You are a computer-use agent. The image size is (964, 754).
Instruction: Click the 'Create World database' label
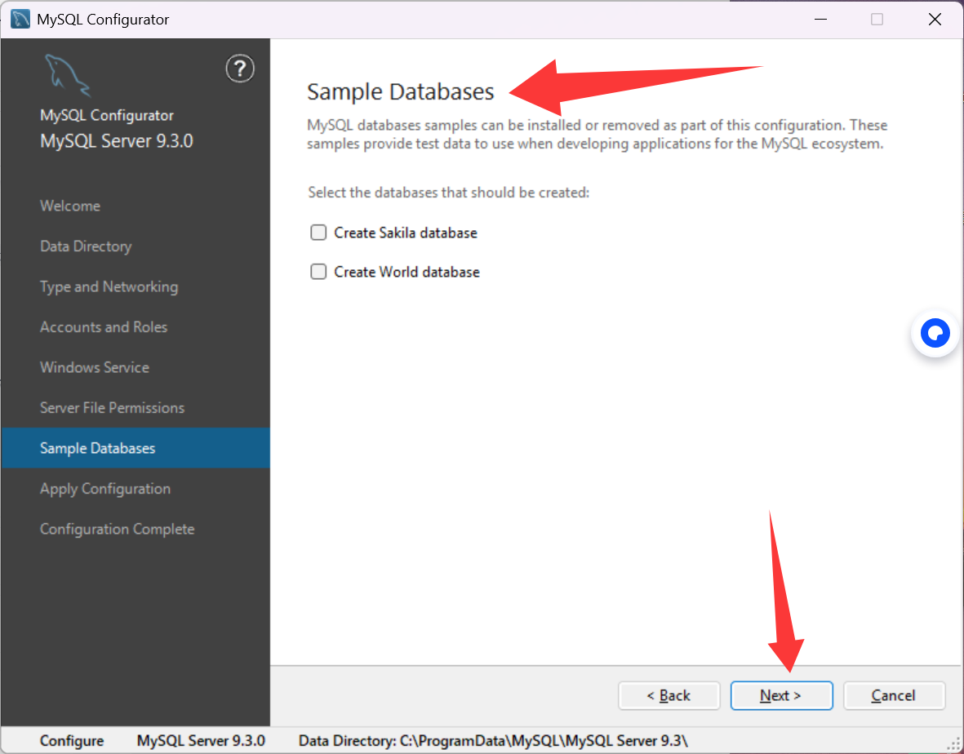click(x=407, y=273)
